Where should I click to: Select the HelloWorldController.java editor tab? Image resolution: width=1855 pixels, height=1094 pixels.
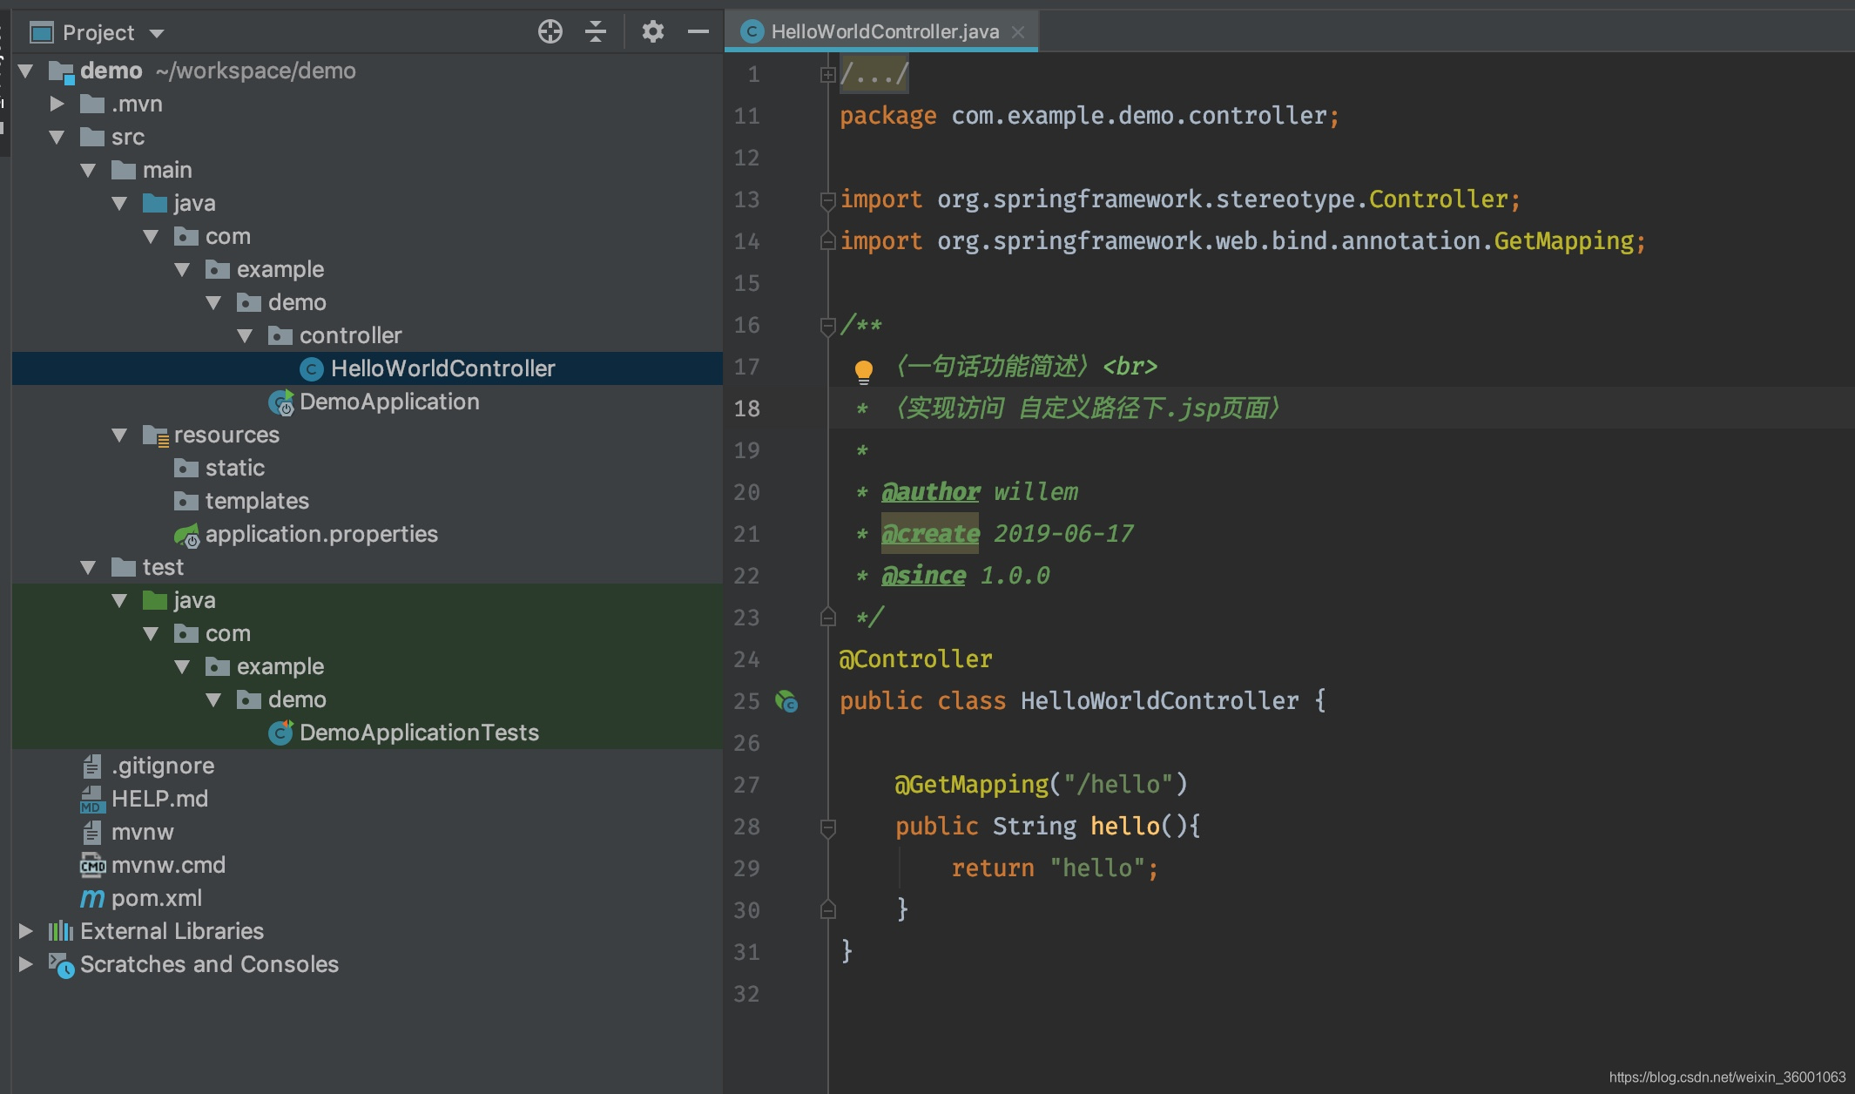(x=880, y=31)
